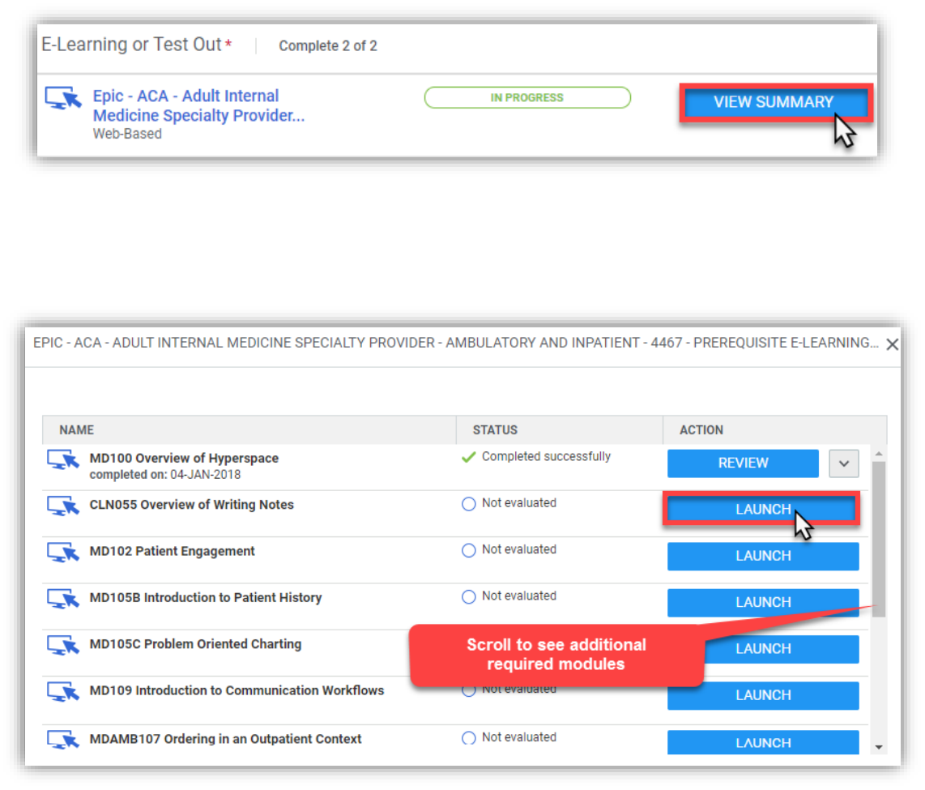Click REVIEW for MD100 Overview of Hyperspace
Viewport: 925px width, 790px height.
[743, 463]
